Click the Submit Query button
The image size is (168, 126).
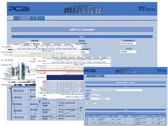91,104
